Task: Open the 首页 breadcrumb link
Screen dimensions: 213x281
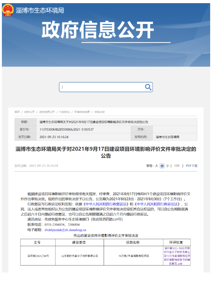Action: pyautogui.click(x=17, y=112)
